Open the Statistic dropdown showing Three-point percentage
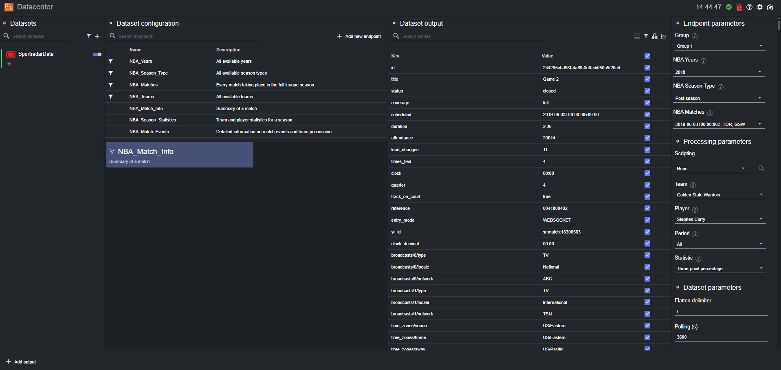This screenshot has height=370, width=781. pos(720,268)
